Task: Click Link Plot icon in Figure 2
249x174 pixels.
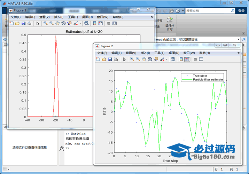Action: (x=173, y=59)
